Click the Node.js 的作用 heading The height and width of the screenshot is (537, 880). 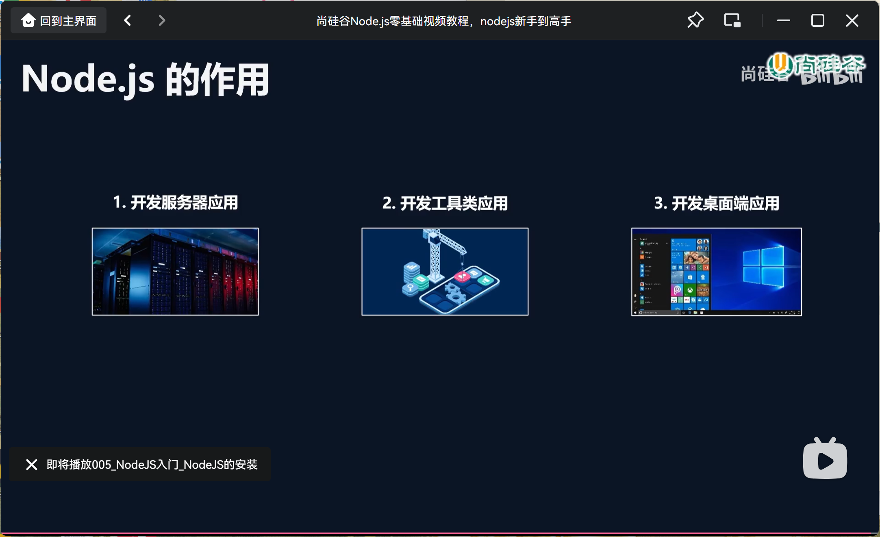145,80
